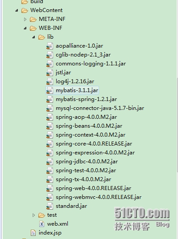
Task: Click the WebContent folder icon
Action: point(25,10)
